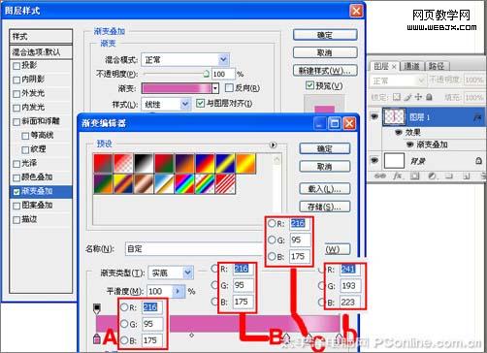Screen dimensions: 487x353
Task: Open the Layers panel 正常 blend mode dropdown
Action: (398, 80)
